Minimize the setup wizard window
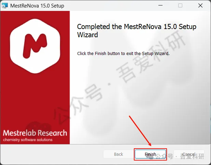Screen dimensions: 211x165 (160, 5)
